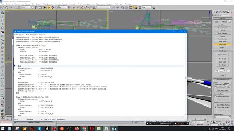Screen dimensions: 234x131
Task: Toggle Show Hidden Meshes checkbox
Action: click(215, 105)
